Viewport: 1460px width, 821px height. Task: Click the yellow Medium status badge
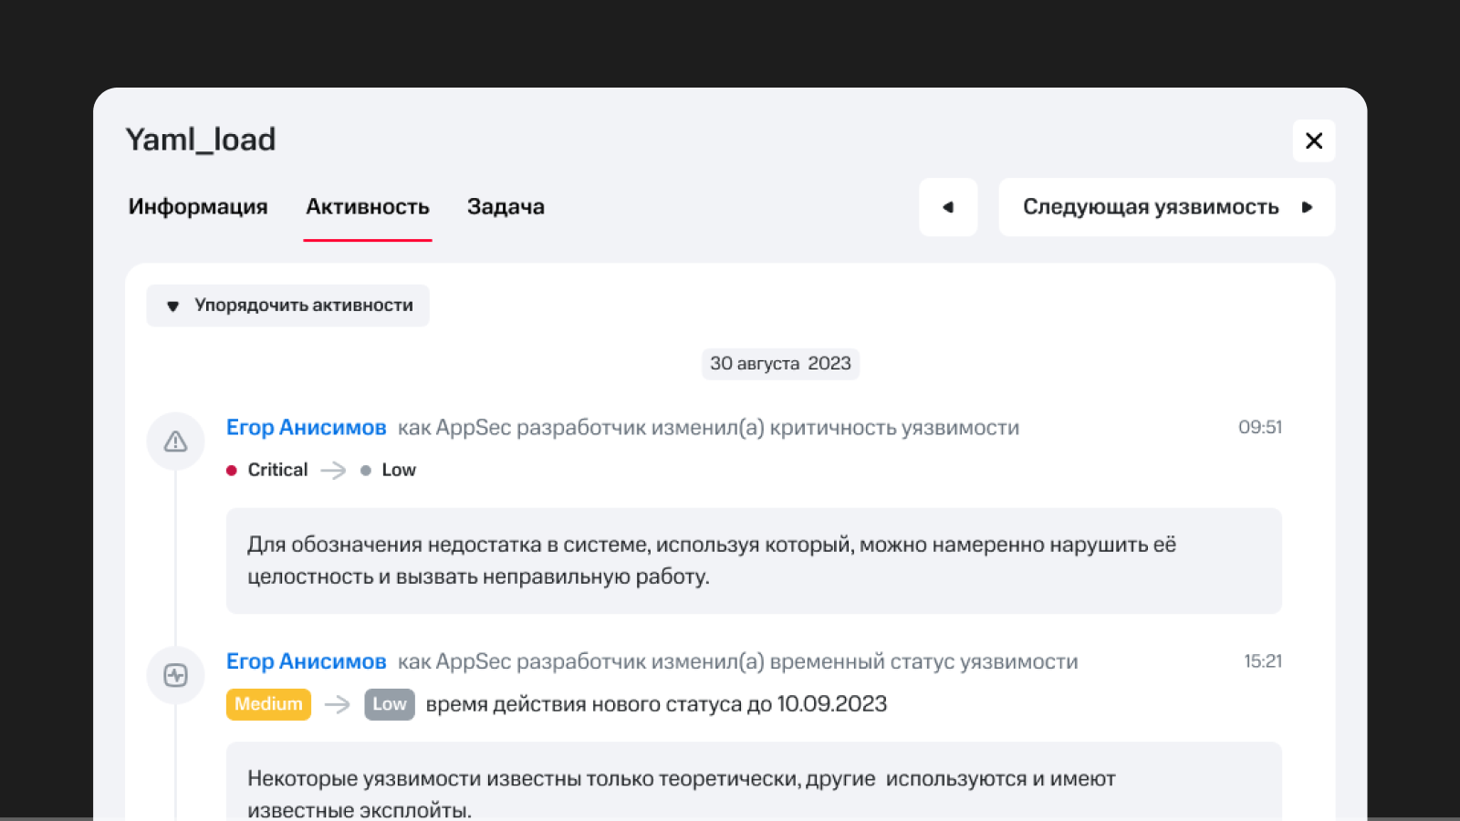click(268, 704)
